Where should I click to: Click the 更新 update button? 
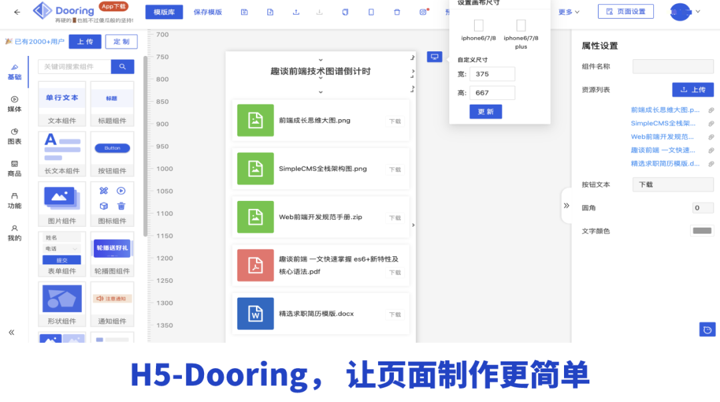[x=485, y=111]
